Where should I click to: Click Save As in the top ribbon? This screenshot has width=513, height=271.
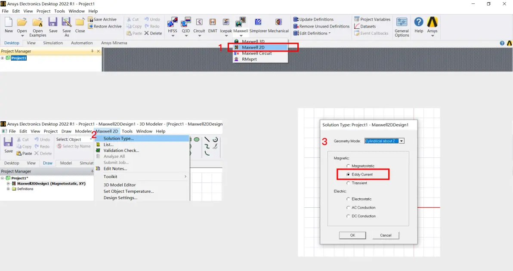(66, 27)
